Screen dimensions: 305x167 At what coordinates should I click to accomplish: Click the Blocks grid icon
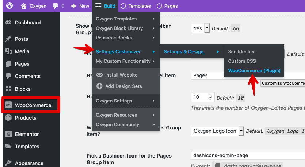[8, 89]
